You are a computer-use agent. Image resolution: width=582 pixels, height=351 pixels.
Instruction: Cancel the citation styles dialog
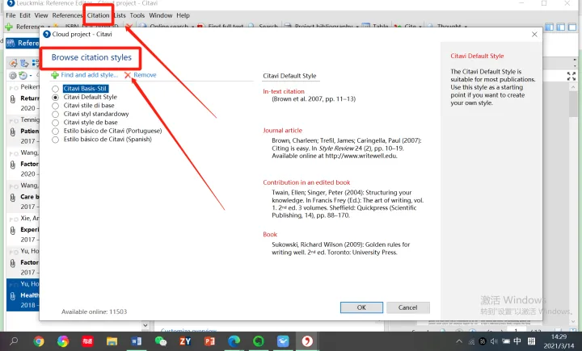pyautogui.click(x=408, y=307)
